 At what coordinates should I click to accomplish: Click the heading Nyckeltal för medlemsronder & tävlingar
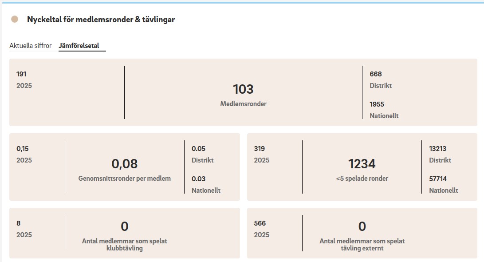pos(101,20)
